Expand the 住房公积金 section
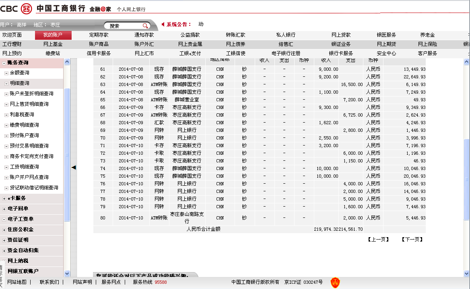This screenshot has width=470, height=289. click(4, 230)
